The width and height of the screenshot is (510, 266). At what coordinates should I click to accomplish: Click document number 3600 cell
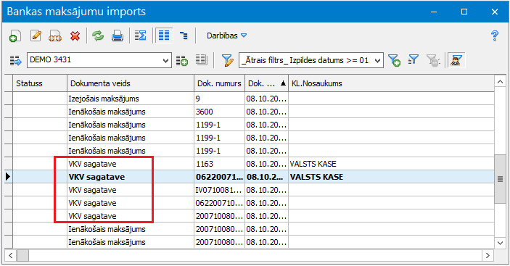pyautogui.click(x=220, y=112)
